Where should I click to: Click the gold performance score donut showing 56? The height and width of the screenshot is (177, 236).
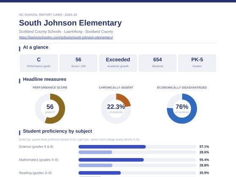[50, 109]
